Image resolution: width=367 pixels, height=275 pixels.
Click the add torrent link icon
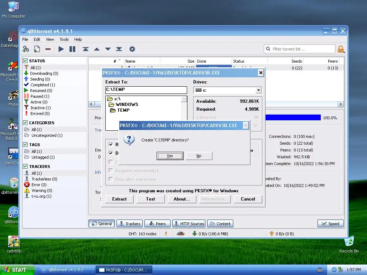pyautogui.click(x=26, y=49)
